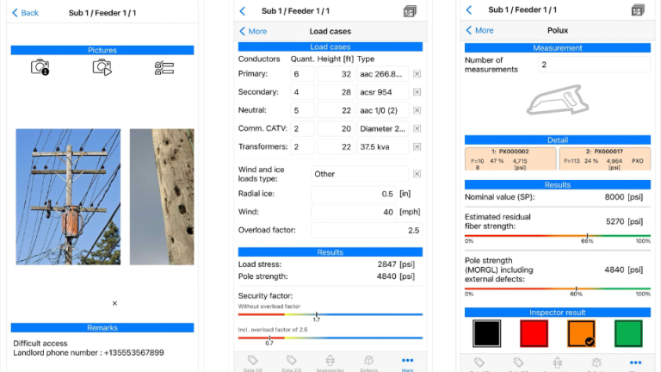The height and width of the screenshot is (372, 661).
Task: Open the Transformers 37.5 kva selector
Action: pos(383,146)
